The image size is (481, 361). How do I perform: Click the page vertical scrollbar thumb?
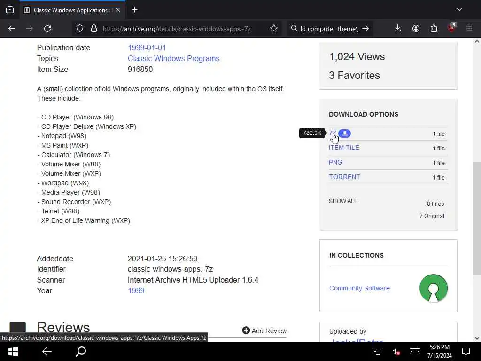point(477,218)
